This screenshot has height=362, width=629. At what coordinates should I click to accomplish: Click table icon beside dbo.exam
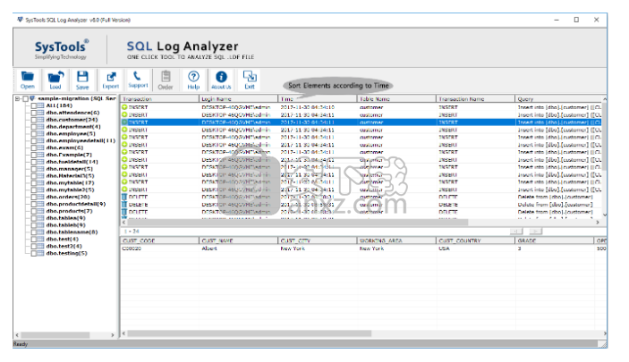click(40, 147)
